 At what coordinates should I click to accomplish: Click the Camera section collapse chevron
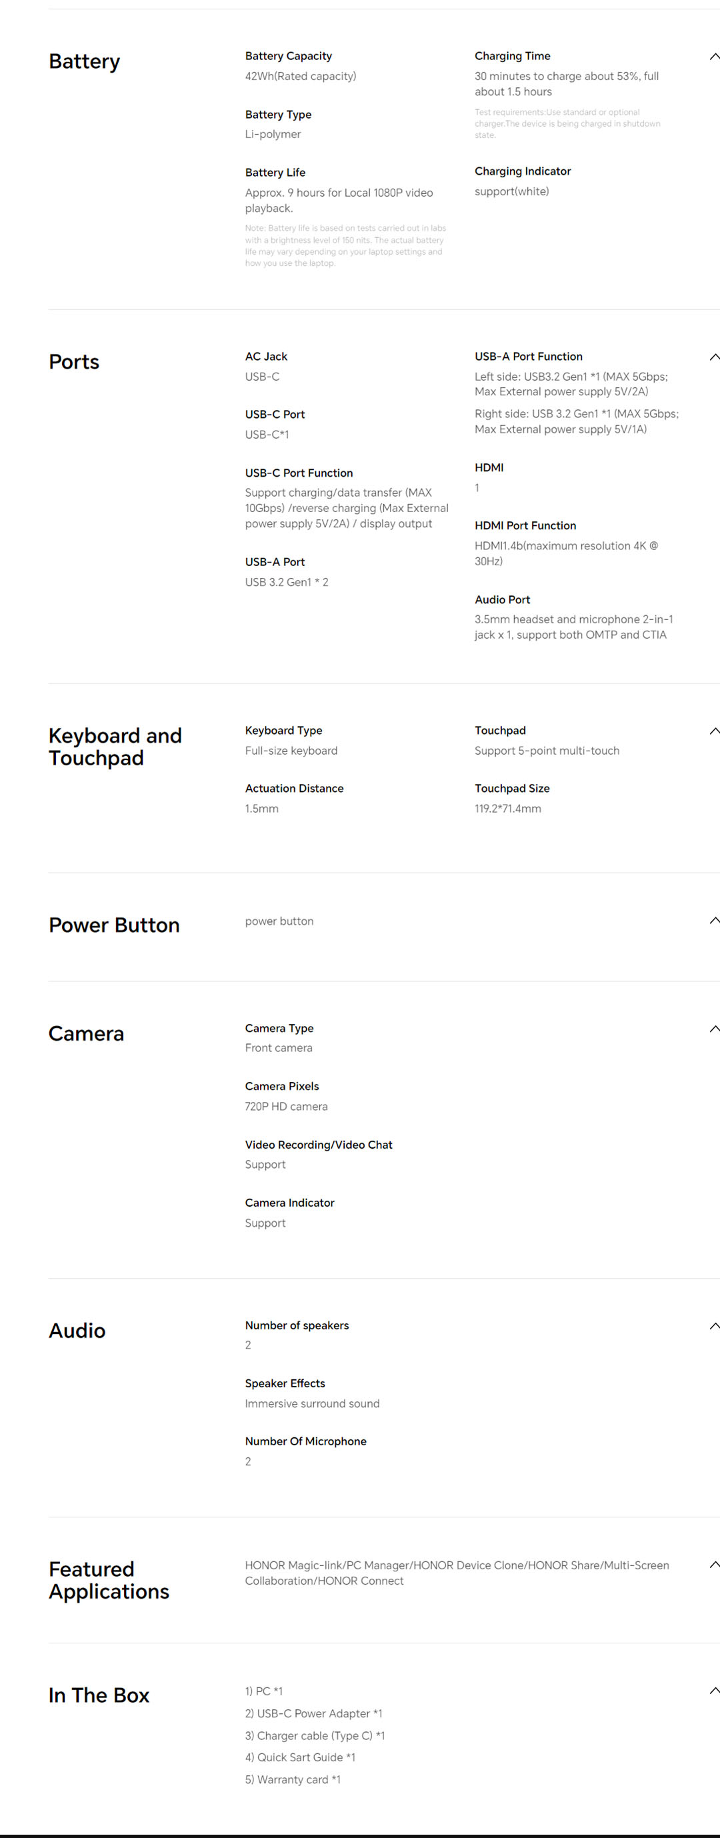713,1029
